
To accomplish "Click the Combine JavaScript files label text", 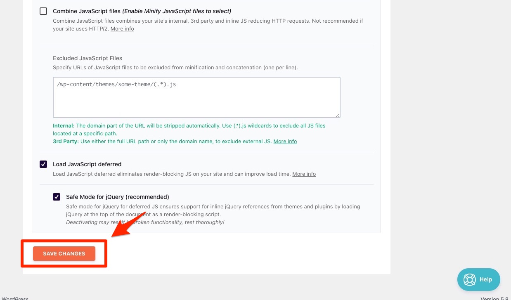I will tap(87, 11).
